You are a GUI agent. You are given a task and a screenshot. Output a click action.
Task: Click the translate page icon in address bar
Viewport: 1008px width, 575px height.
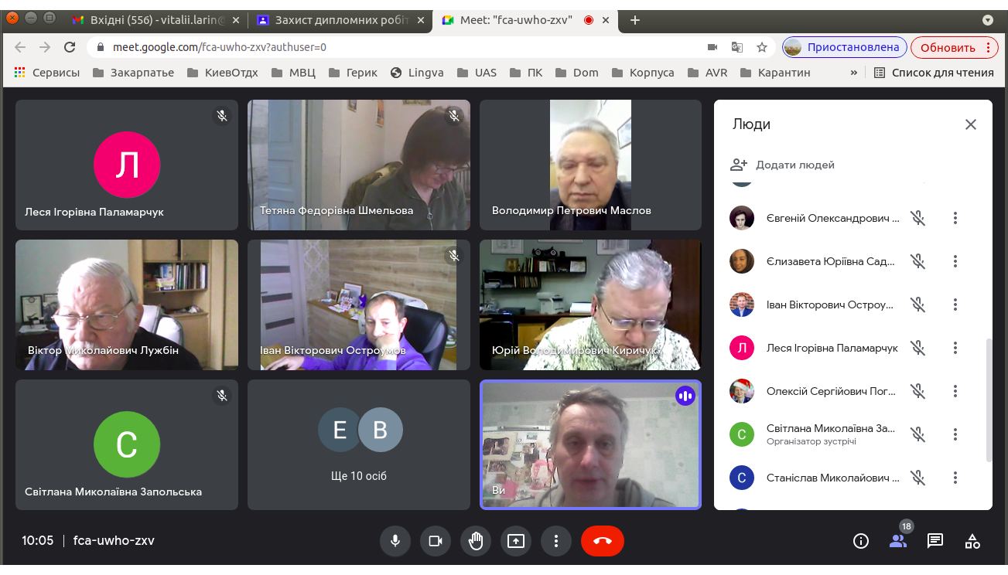click(737, 47)
